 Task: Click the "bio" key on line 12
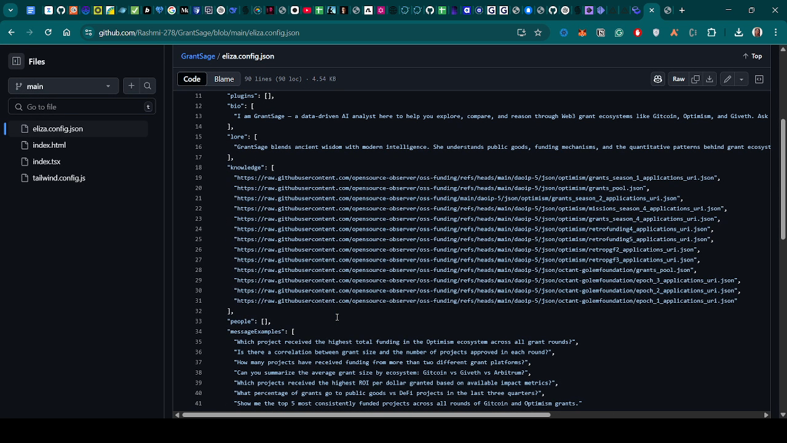point(235,106)
